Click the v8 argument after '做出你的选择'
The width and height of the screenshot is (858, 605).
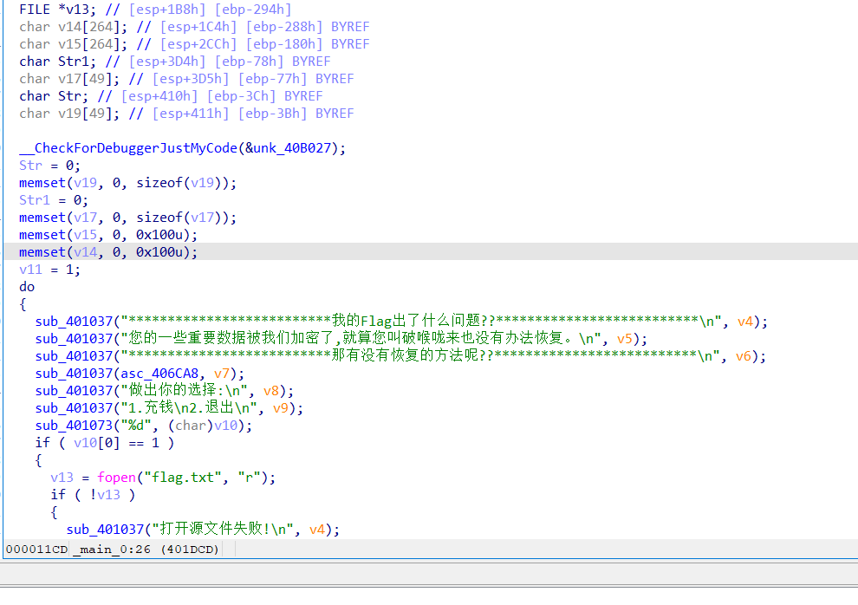(x=271, y=391)
